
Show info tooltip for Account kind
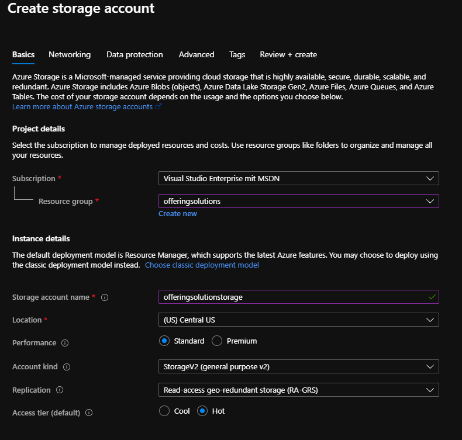tap(67, 367)
